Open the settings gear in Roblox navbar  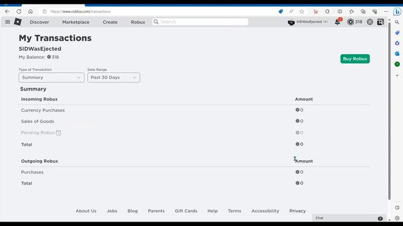[x=370, y=22]
